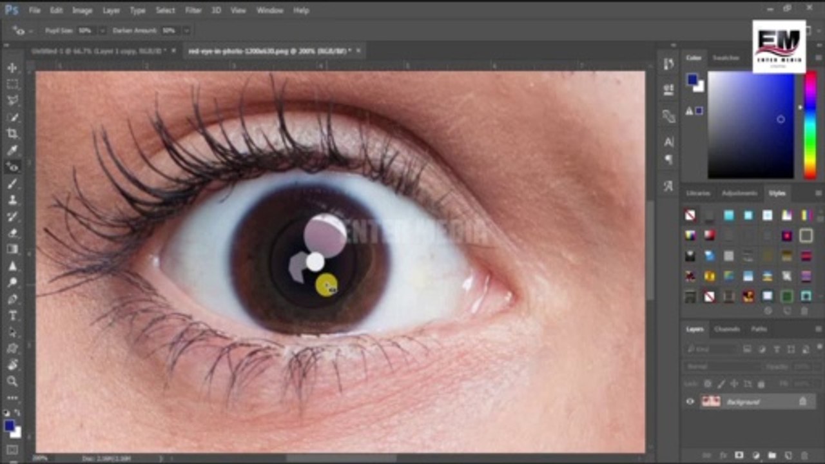Toggle lock all
Screen dimensions: 825x464
761,383
